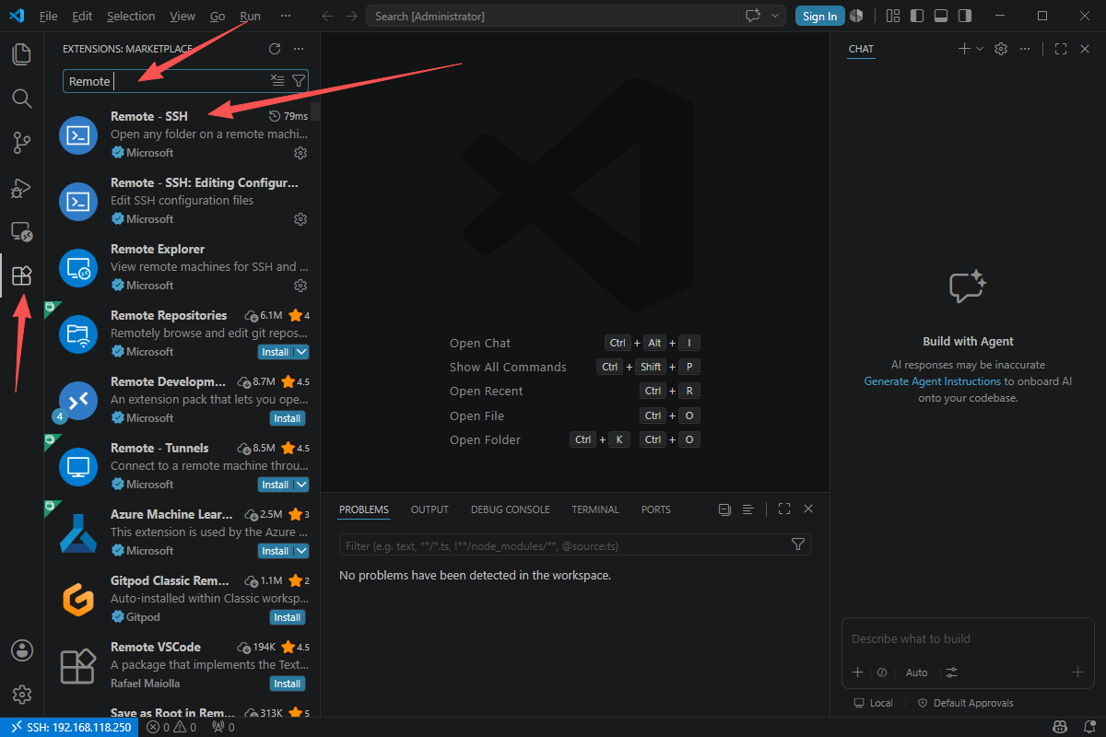The height and width of the screenshot is (737, 1106).
Task: Install the Remote Development extension pack
Action: 288,418
